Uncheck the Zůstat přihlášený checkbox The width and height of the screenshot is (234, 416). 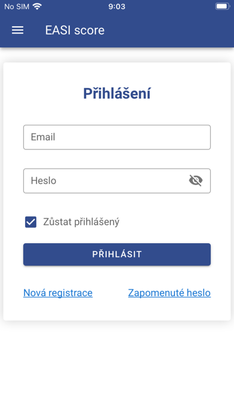[30, 222]
